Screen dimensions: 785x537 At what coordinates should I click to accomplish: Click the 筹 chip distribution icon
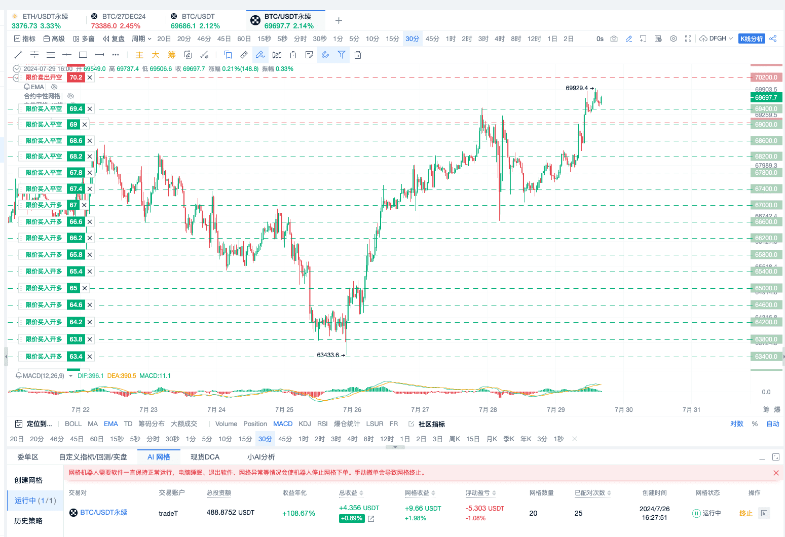pos(172,55)
